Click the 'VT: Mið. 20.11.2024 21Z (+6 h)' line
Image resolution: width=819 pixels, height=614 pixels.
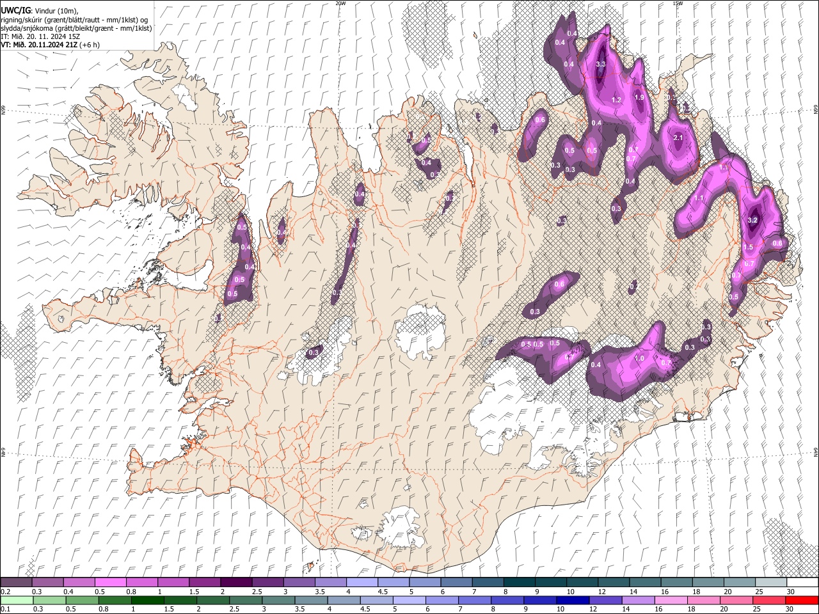click(x=50, y=45)
